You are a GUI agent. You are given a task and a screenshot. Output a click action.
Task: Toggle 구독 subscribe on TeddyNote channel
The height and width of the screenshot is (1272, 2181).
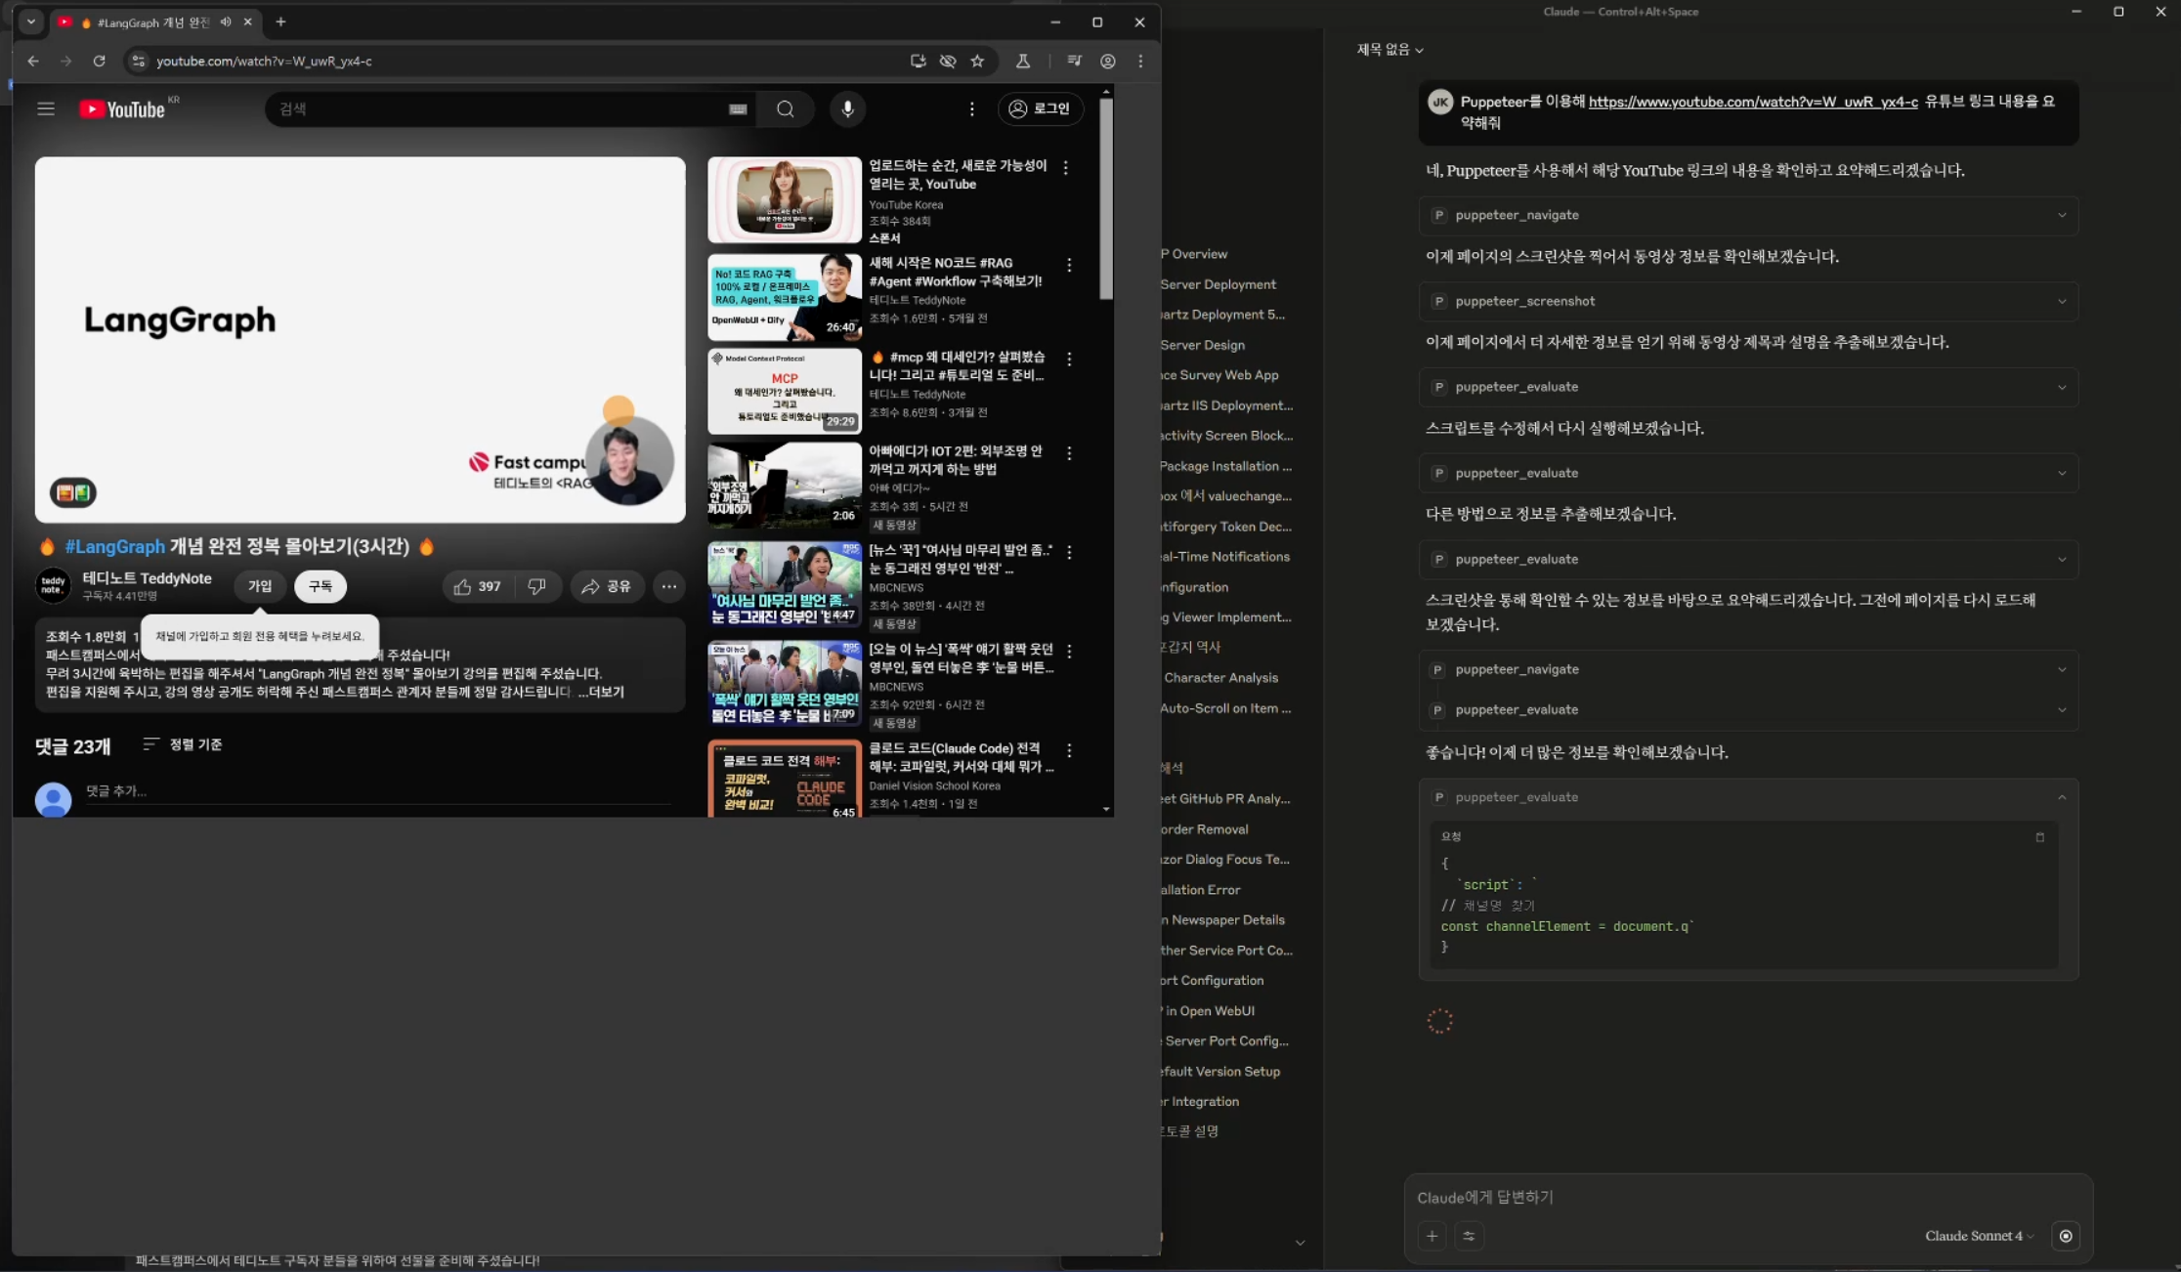click(321, 586)
